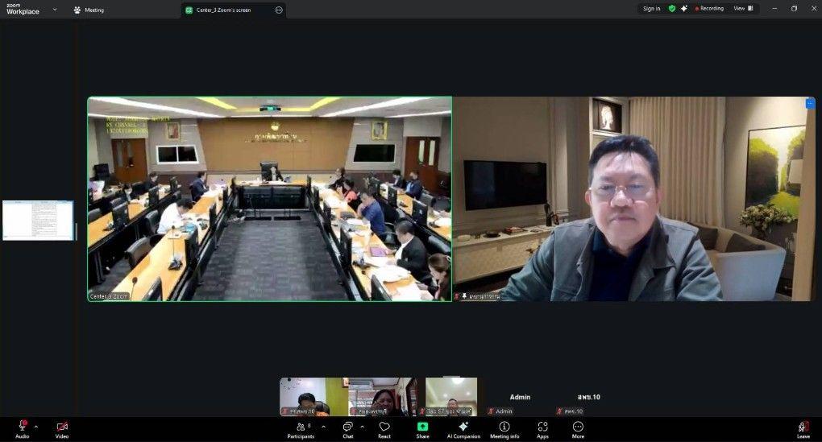Image resolution: width=822 pixels, height=442 pixels.
Task: Expand audio options arrow next to Audio
Action: click(x=36, y=427)
